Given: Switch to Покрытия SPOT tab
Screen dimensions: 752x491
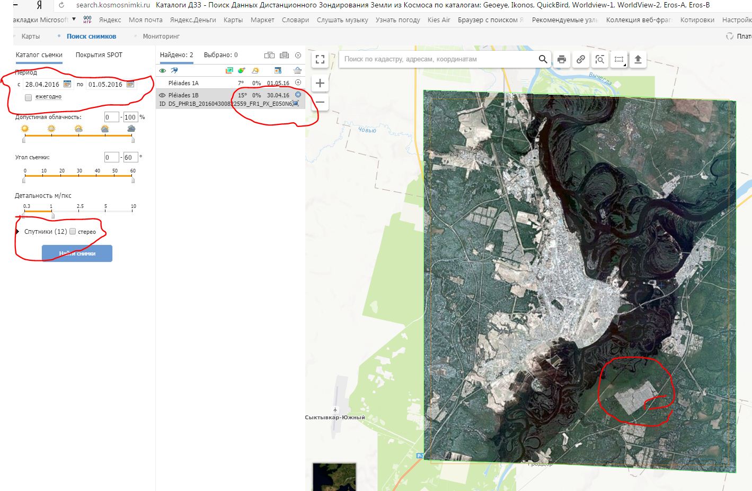Looking at the screenshot, I should [99, 55].
